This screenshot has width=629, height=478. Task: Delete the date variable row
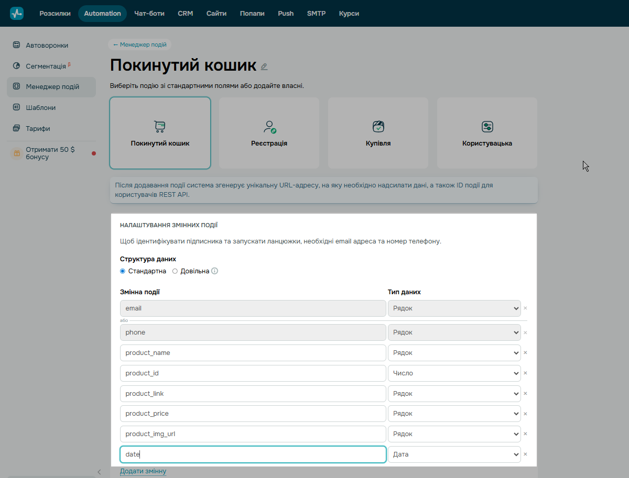pos(525,454)
